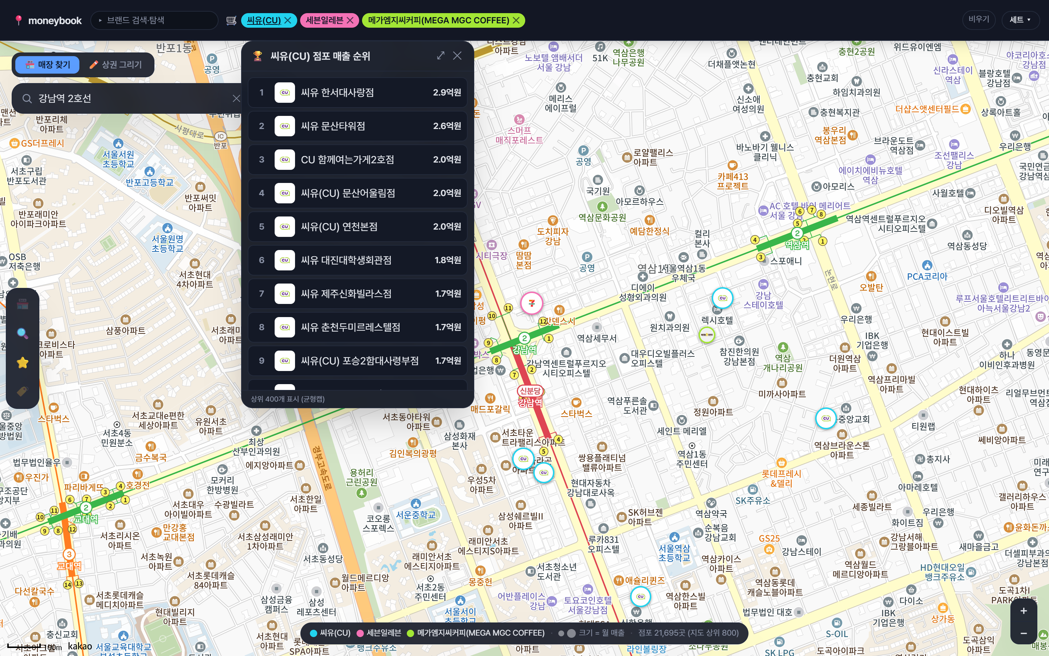Viewport: 1049px width, 656px height.
Task: Click the CU marker near 현대자동차 강남대로사옥
Action: pyautogui.click(x=544, y=472)
